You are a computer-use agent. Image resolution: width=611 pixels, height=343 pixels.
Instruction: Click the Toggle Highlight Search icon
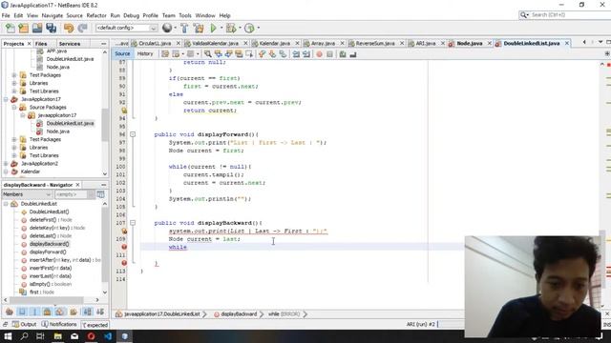[239, 54]
